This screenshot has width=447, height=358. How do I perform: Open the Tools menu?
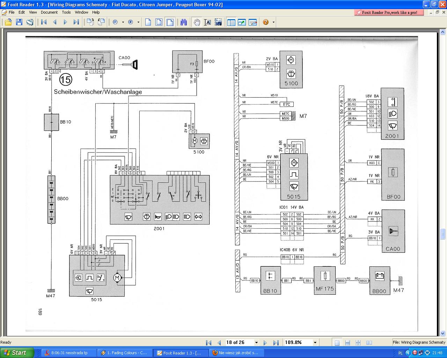pyautogui.click(x=66, y=12)
